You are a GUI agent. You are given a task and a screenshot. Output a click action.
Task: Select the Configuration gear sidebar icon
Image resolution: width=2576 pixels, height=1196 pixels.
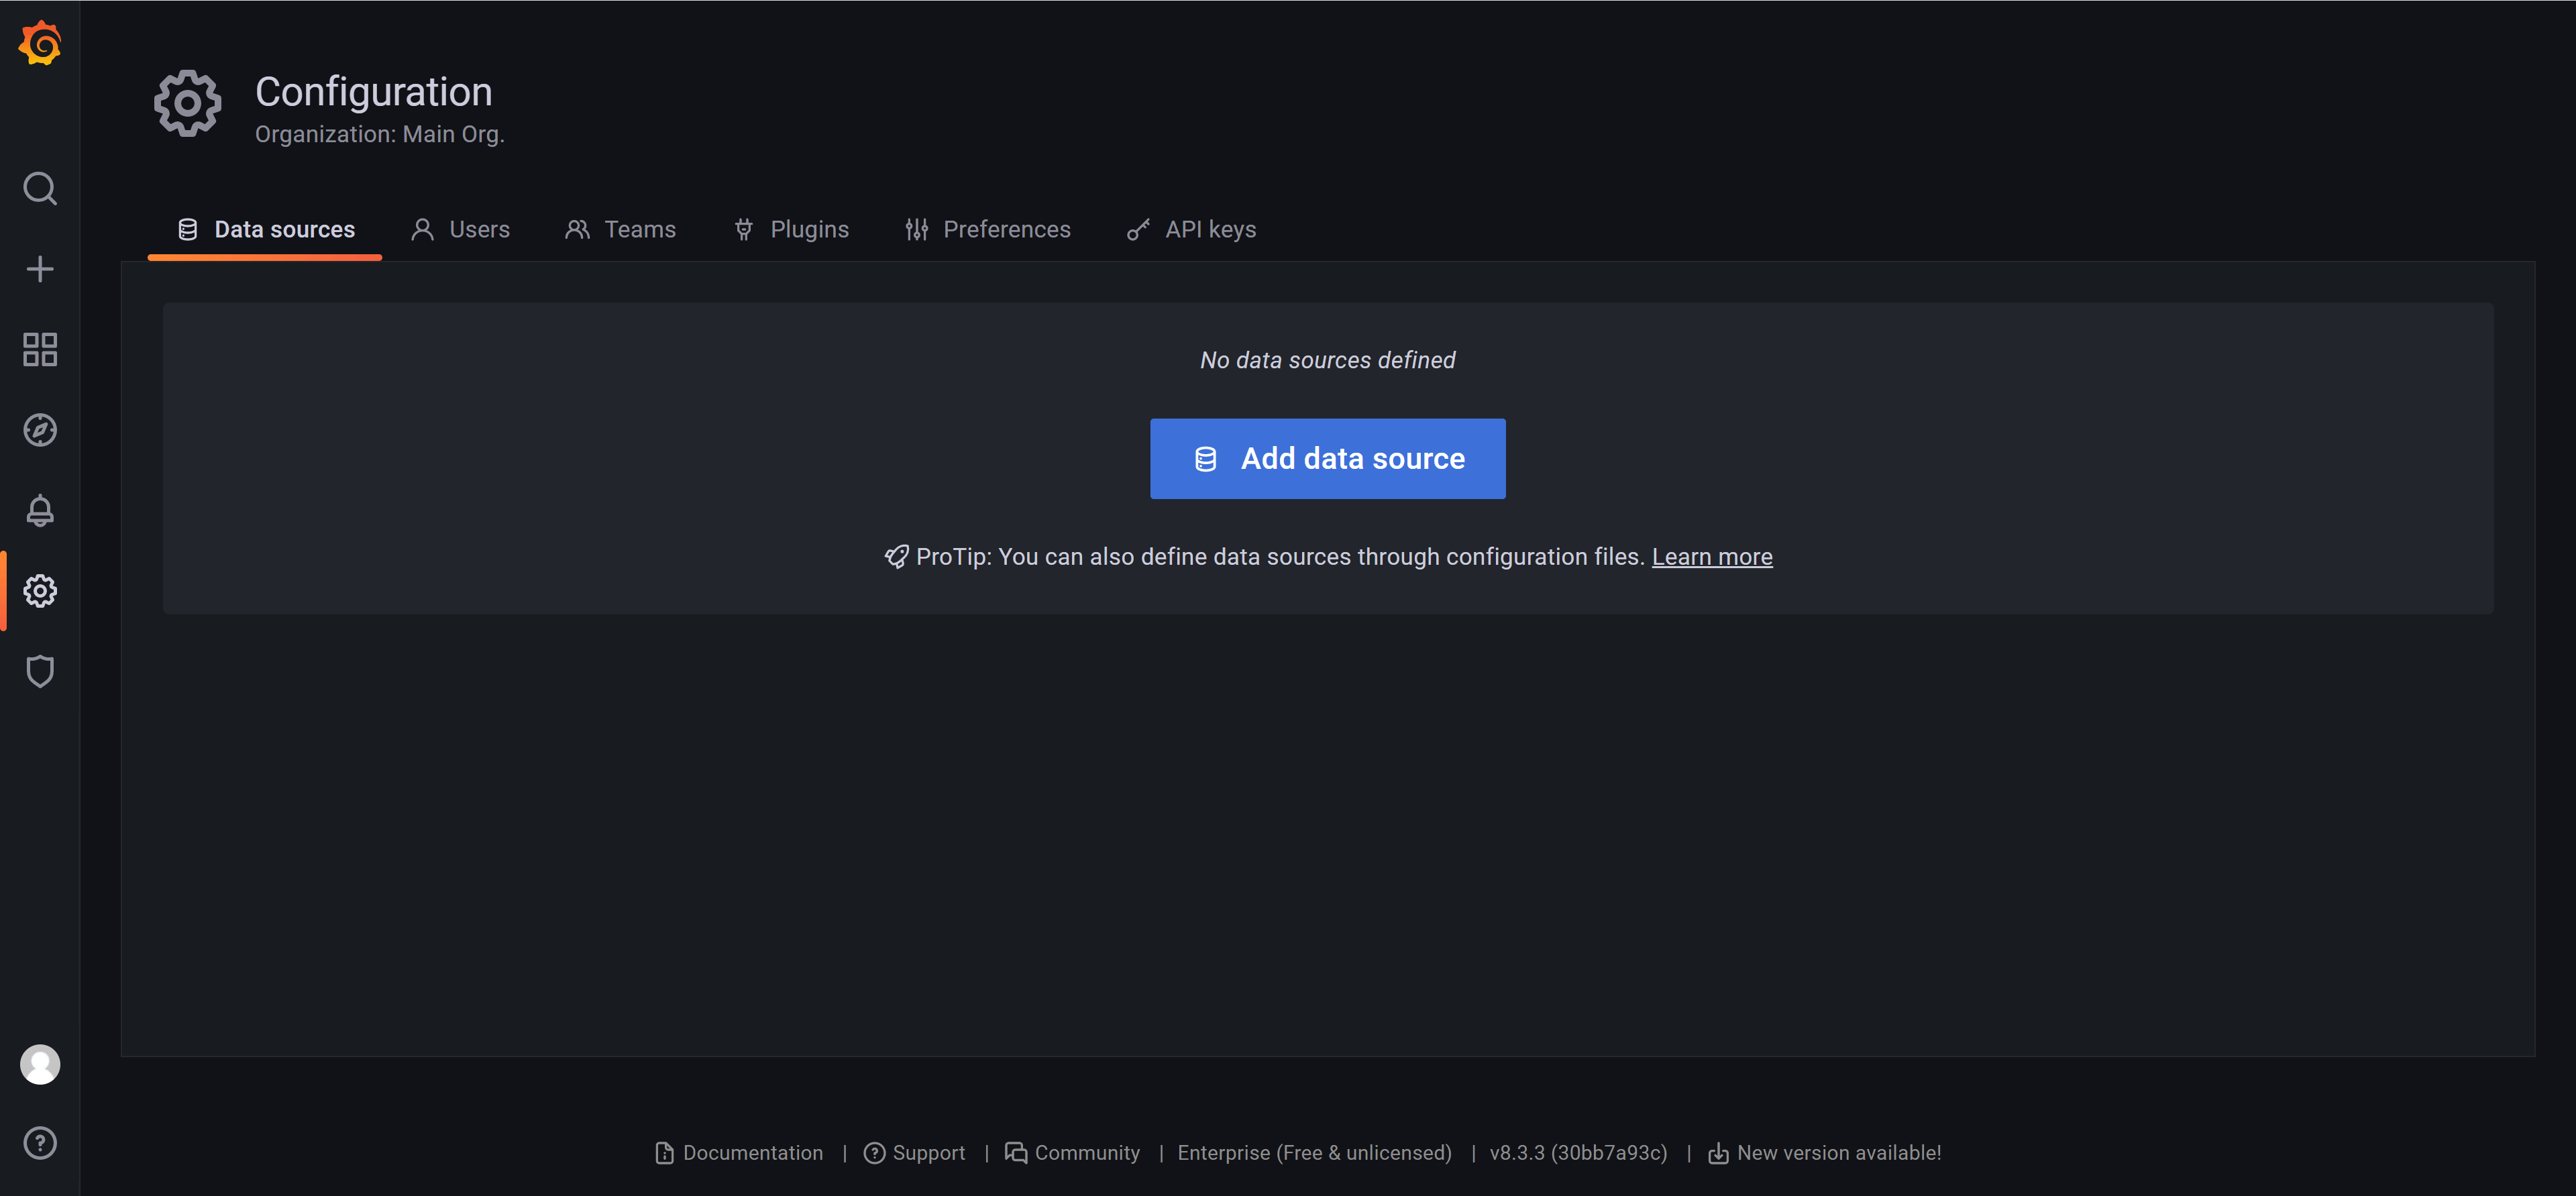pyautogui.click(x=40, y=591)
